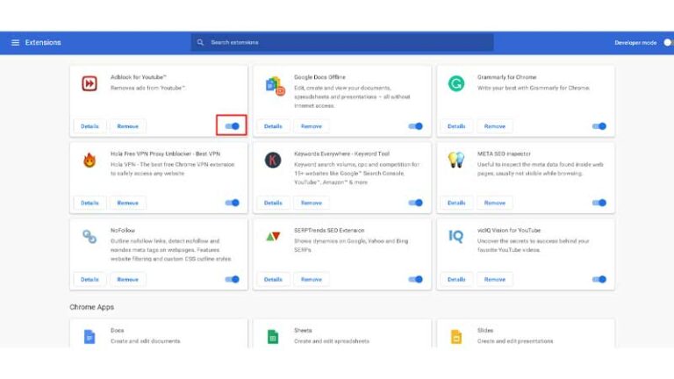Open Details for NoFollow extension

90,279
